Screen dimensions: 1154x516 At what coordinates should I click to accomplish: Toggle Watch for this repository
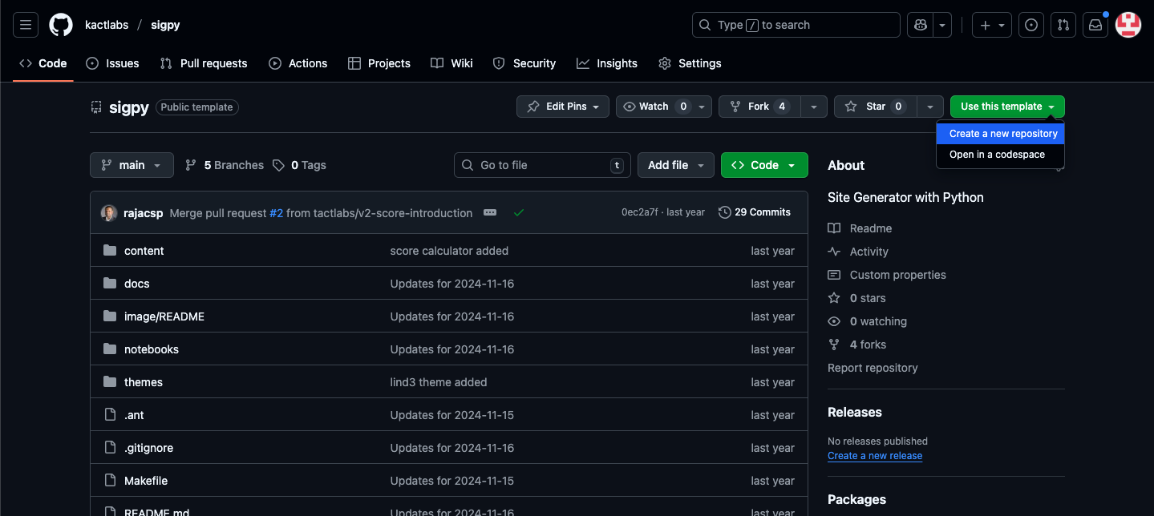pyautogui.click(x=654, y=107)
